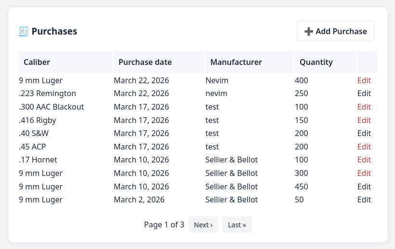Screen dimensions: 395x249
Task: Select the Quantity column header
Action: click(316, 62)
